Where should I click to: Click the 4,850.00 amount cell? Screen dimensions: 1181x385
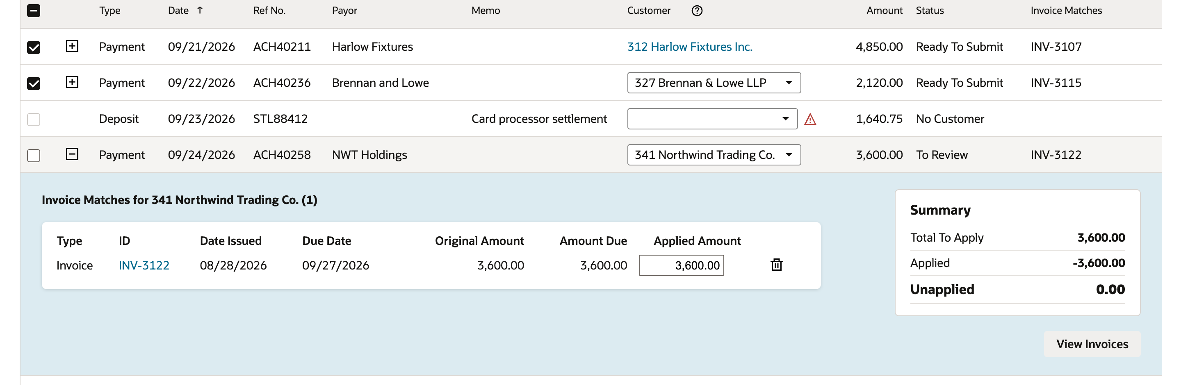coord(879,47)
